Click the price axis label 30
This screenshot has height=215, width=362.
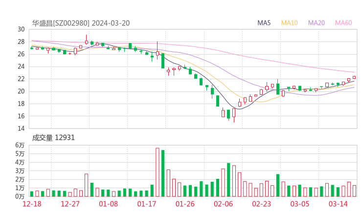(21, 29)
